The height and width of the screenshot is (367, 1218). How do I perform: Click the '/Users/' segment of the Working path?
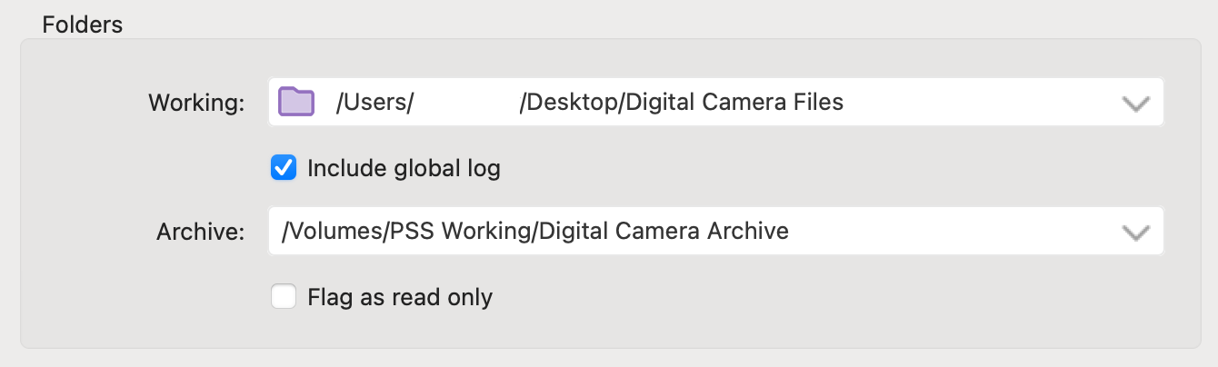[374, 103]
